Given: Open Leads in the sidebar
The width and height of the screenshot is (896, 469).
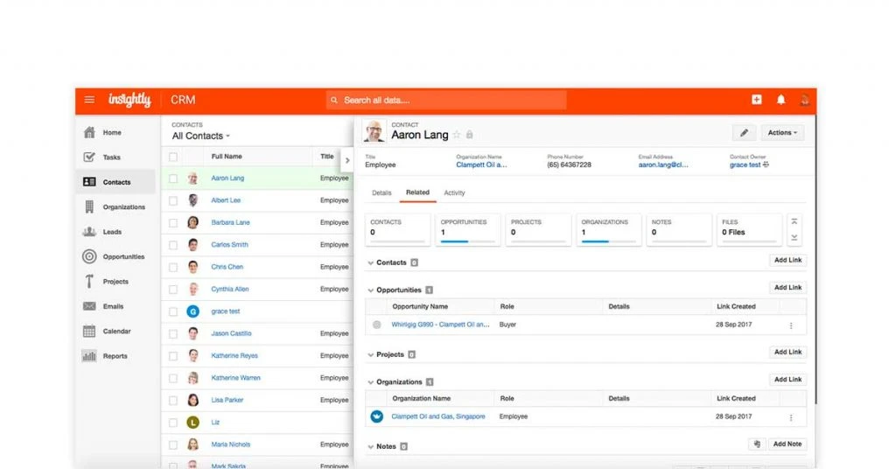Looking at the screenshot, I should coord(112,232).
